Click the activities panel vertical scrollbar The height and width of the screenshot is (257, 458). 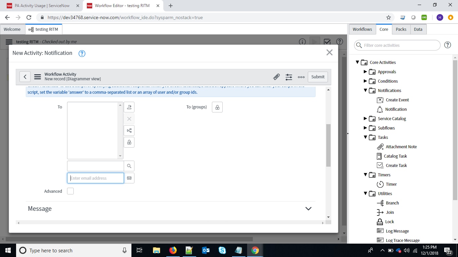point(455,131)
